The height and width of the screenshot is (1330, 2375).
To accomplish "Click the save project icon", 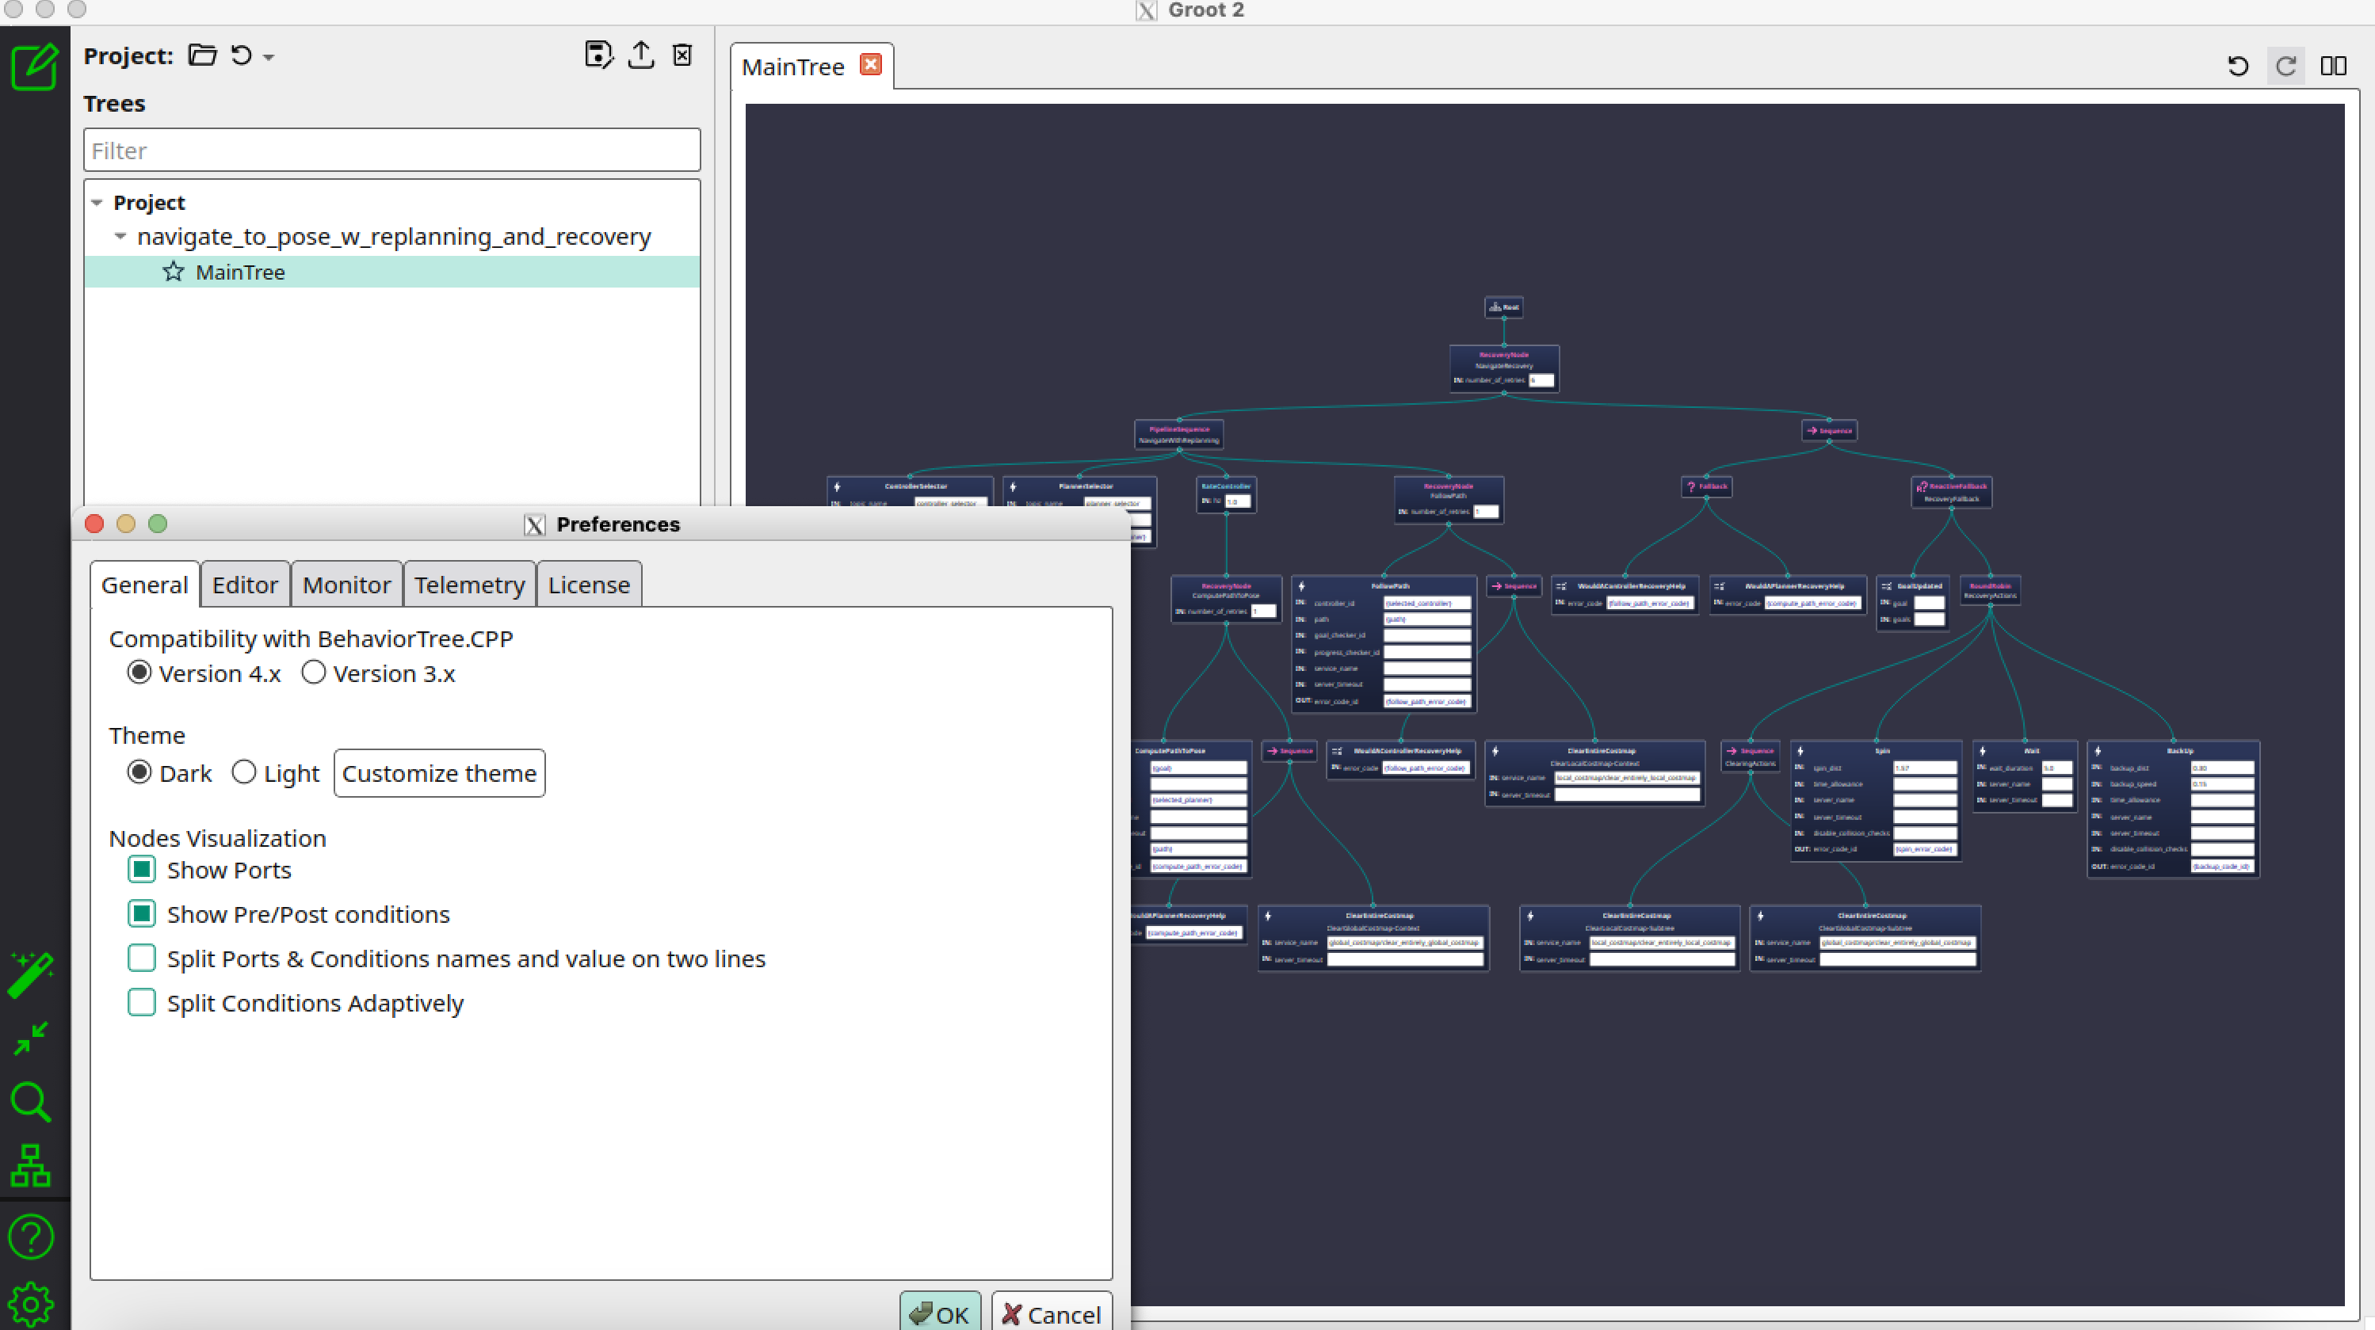I will pos(598,55).
